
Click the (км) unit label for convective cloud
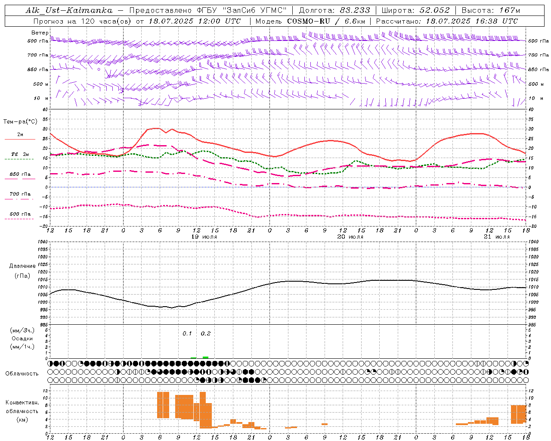(22, 419)
